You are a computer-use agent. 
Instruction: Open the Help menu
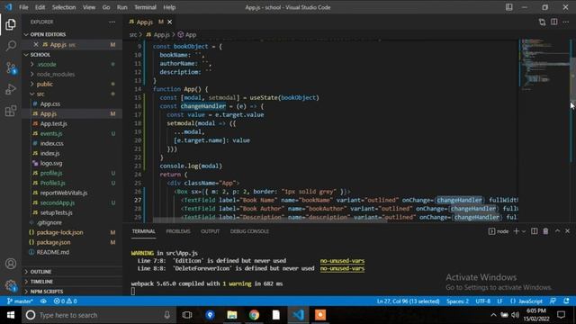pyautogui.click(x=169, y=7)
